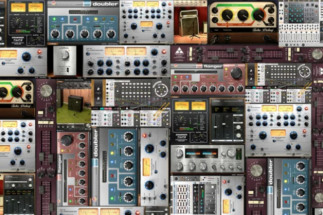Toggle the red LED button on the rotated center doubler
Viewport: 323px width, 215px height.
click(x=112, y=176)
